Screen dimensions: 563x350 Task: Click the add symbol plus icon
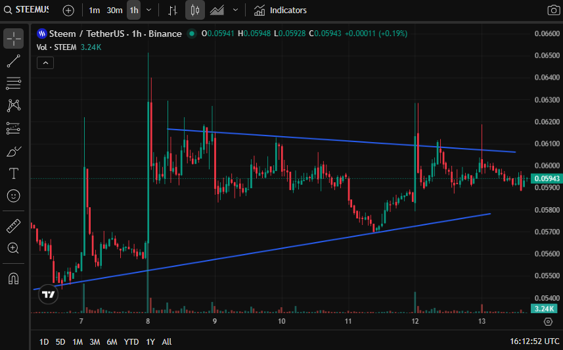(68, 11)
